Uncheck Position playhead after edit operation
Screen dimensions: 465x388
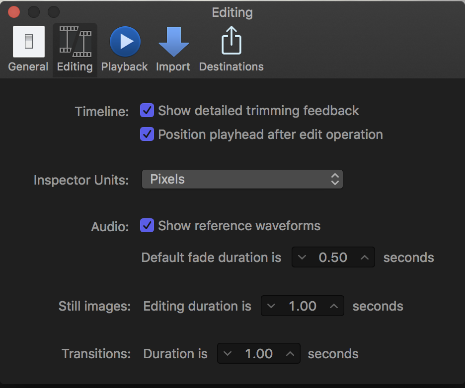click(x=147, y=134)
